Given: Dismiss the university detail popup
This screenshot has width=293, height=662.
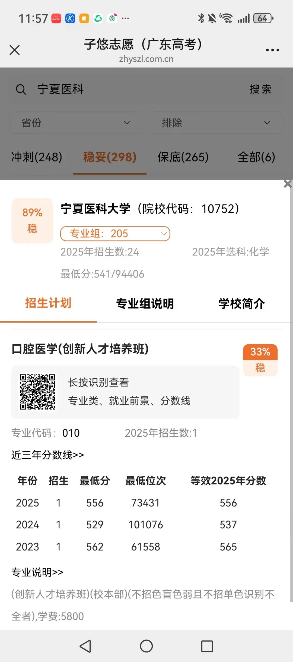Looking at the screenshot, I should (x=288, y=184).
